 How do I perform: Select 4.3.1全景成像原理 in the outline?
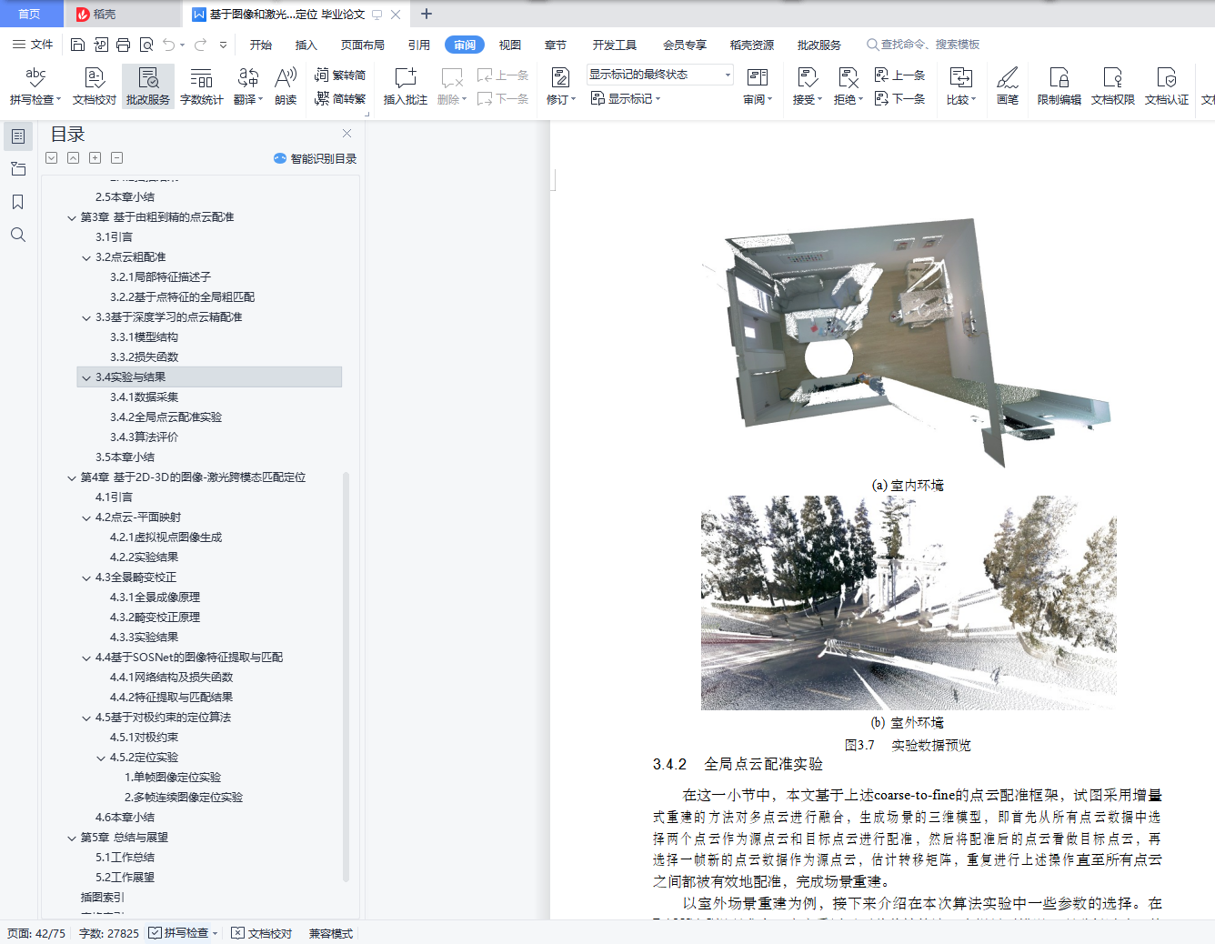155,598
